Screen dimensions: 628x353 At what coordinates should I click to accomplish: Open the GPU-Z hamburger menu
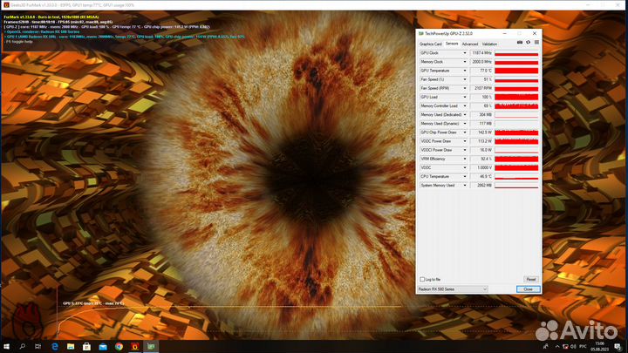tap(535, 43)
